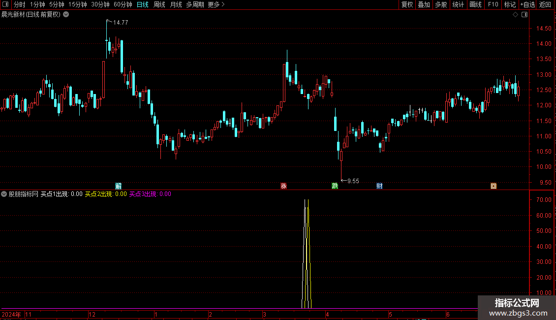Click the 9.55 low price label

point(353,181)
